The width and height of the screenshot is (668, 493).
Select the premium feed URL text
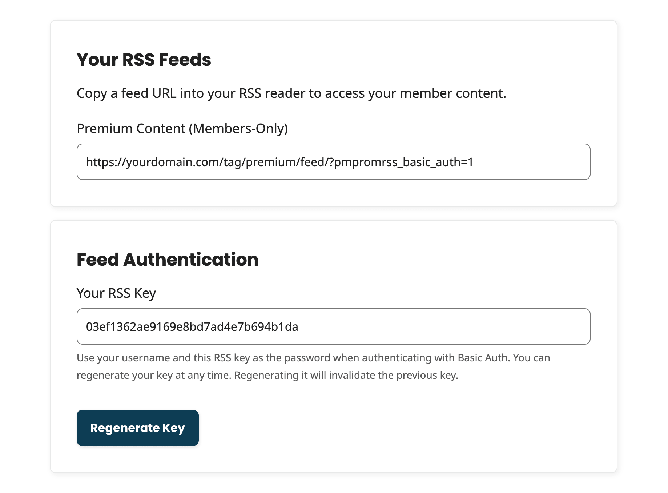point(279,163)
